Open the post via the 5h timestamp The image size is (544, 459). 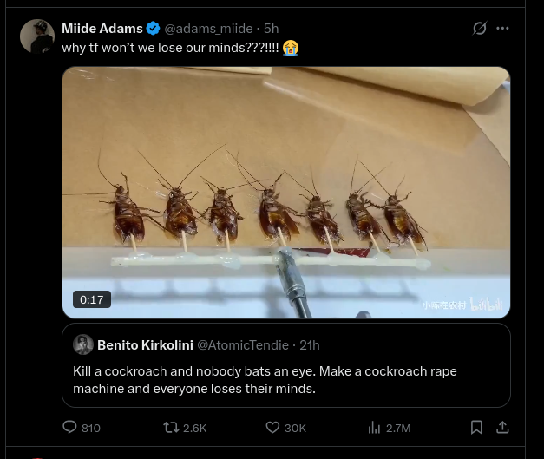[x=271, y=29]
